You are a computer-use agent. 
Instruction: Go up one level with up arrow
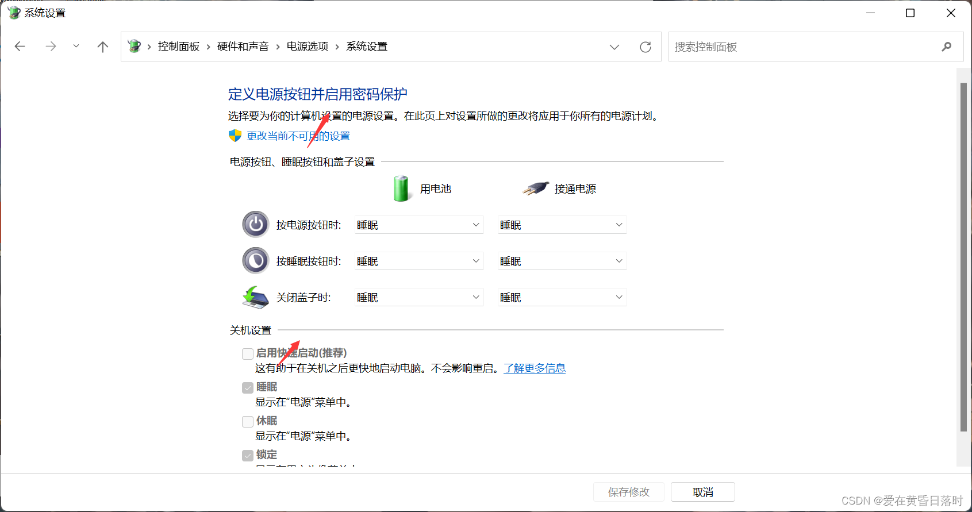103,47
